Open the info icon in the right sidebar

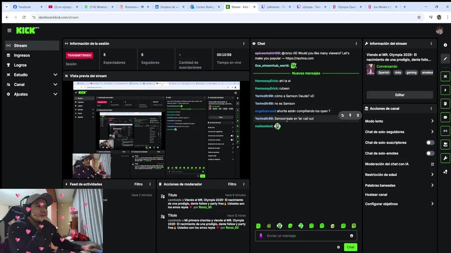(445, 45)
